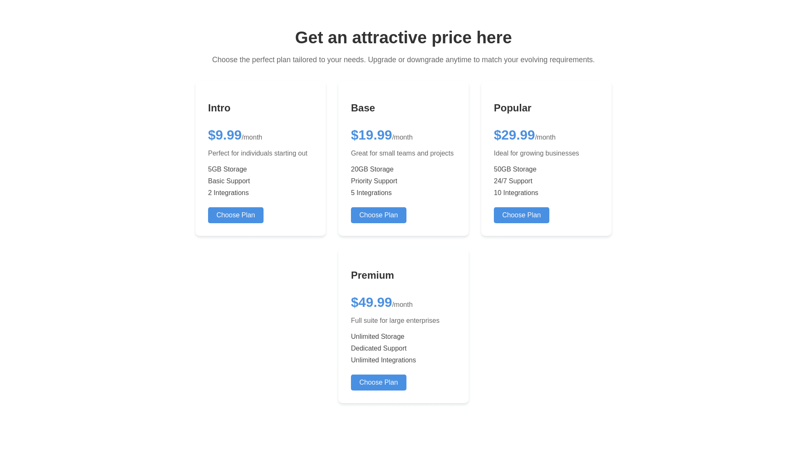Click 'Ideal for growing businesses' description

point(536,153)
